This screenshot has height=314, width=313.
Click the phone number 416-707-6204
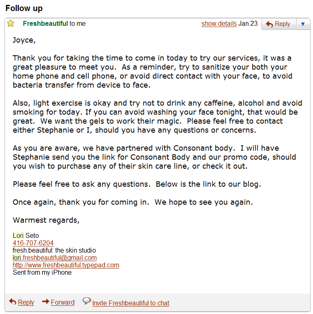[x=33, y=243]
